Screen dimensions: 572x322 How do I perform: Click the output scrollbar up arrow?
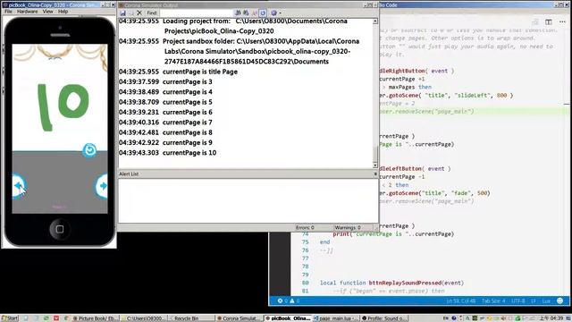[375, 21]
